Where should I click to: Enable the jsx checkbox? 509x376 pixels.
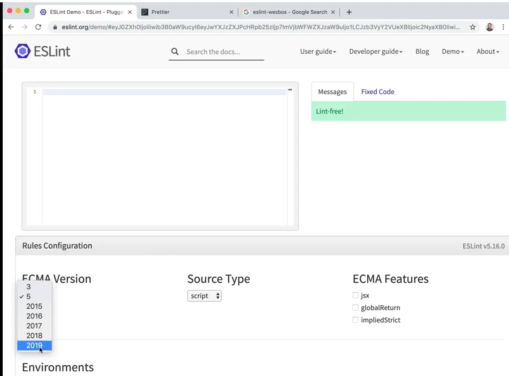pos(355,296)
